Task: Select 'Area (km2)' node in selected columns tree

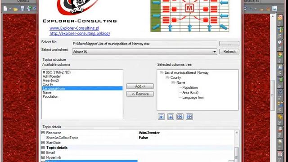Action: pyautogui.click(x=190, y=93)
